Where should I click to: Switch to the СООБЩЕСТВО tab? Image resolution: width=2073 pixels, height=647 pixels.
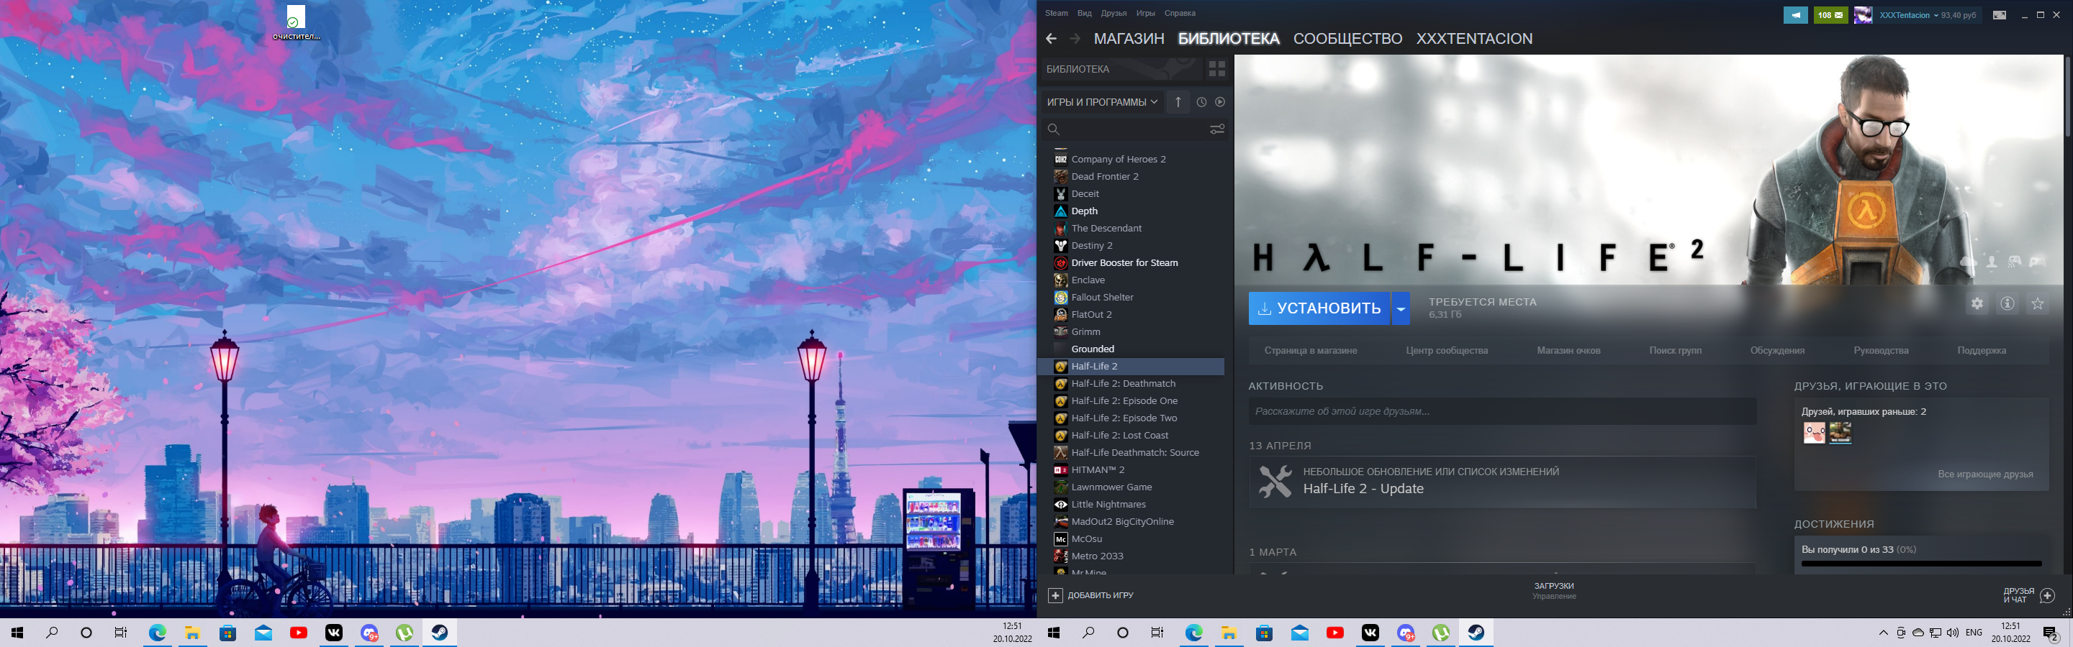click(x=1348, y=39)
